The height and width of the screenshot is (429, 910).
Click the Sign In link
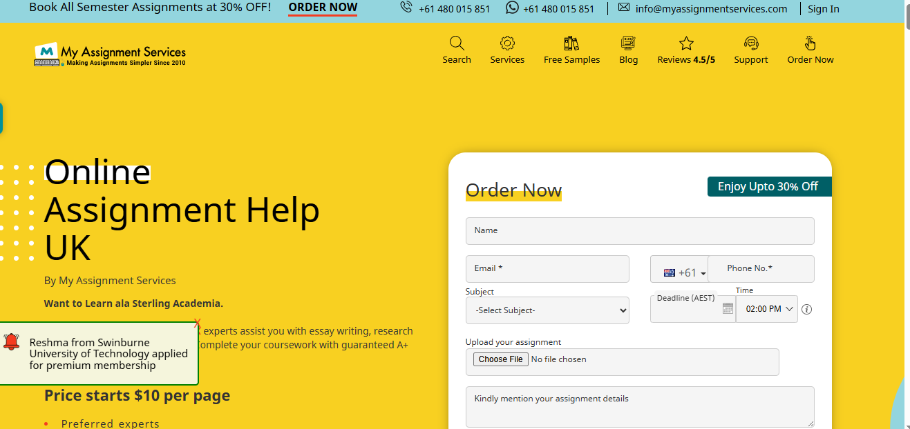[823, 9]
